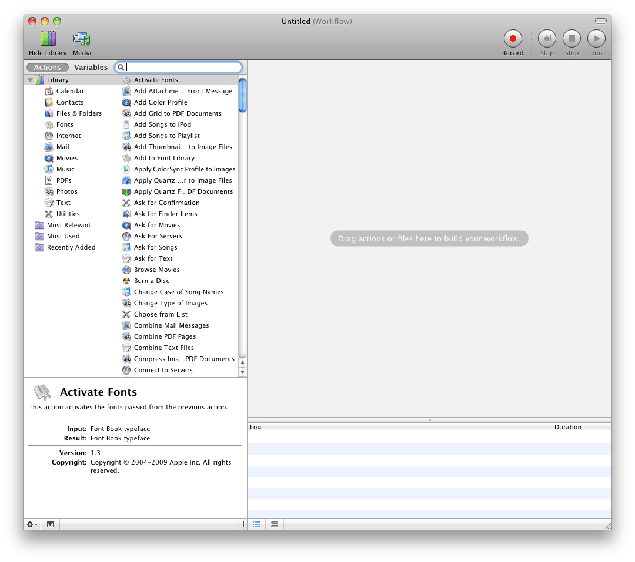This screenshot has height=562, width=635.
Task: Select Change Case of Song Names action
Action: [179, 292]
